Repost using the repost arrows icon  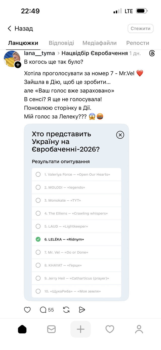66,310
